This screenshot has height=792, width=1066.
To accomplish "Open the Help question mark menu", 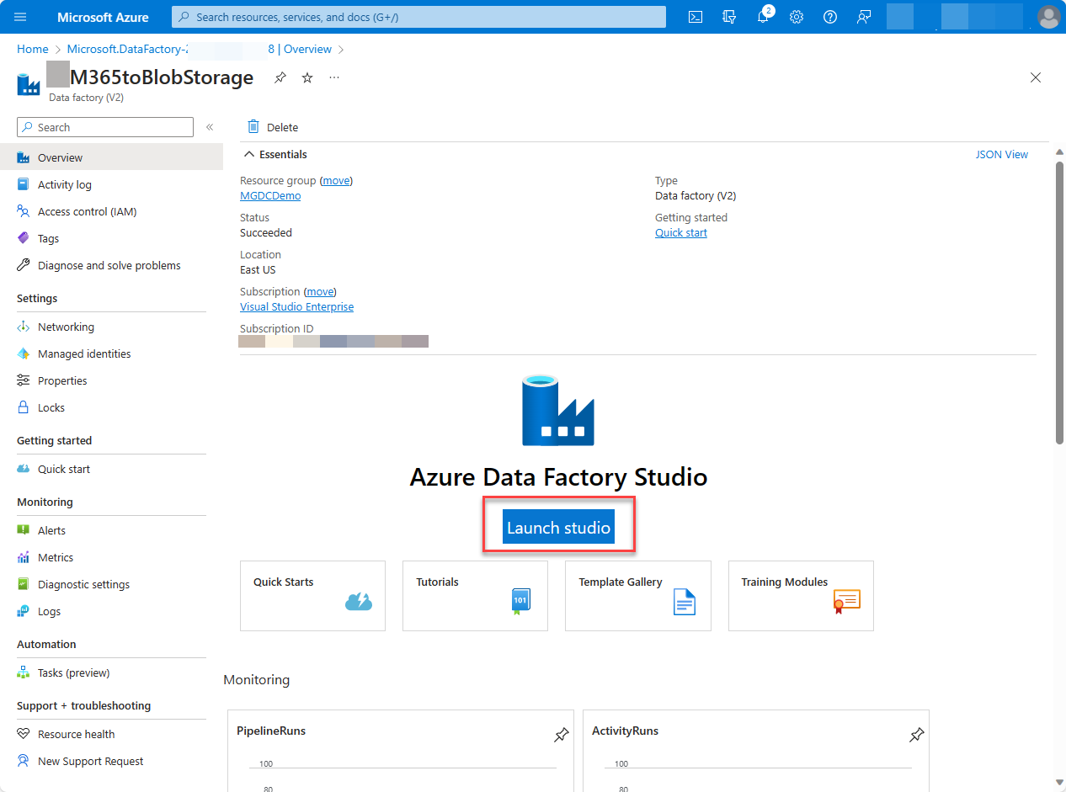I will 829,16.
